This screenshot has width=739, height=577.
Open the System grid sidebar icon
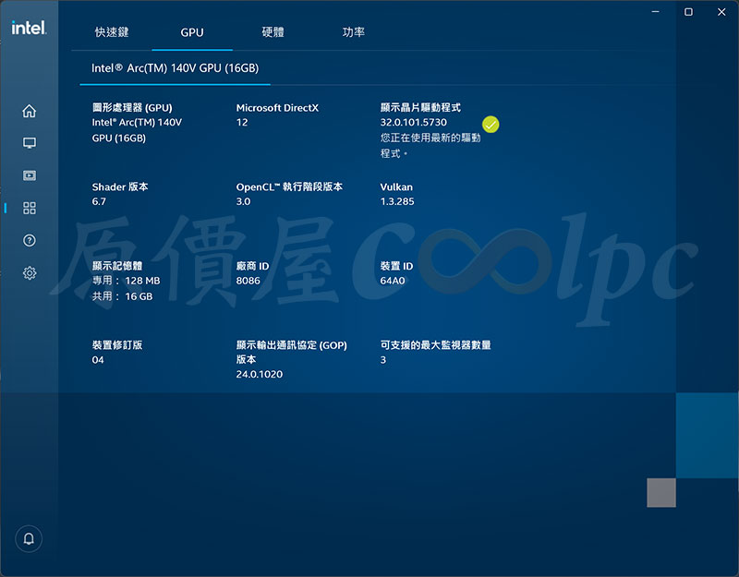click(x=30, y=209)
